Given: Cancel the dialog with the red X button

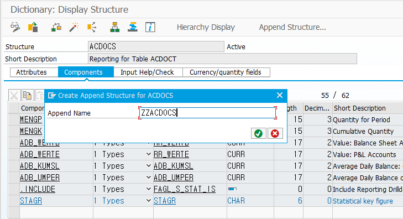Looking at the screenshot, I should pyautogui.click(x=275, y=133).
